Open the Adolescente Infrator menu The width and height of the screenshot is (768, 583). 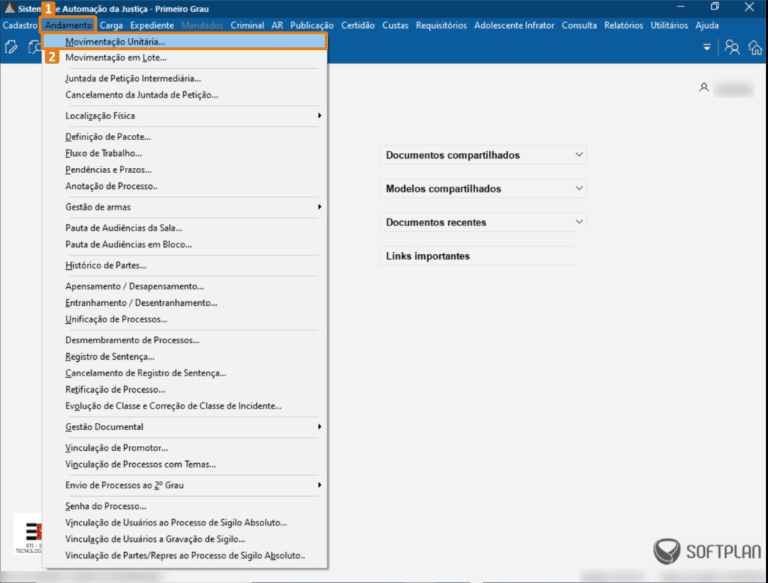(x=515, y=25)
